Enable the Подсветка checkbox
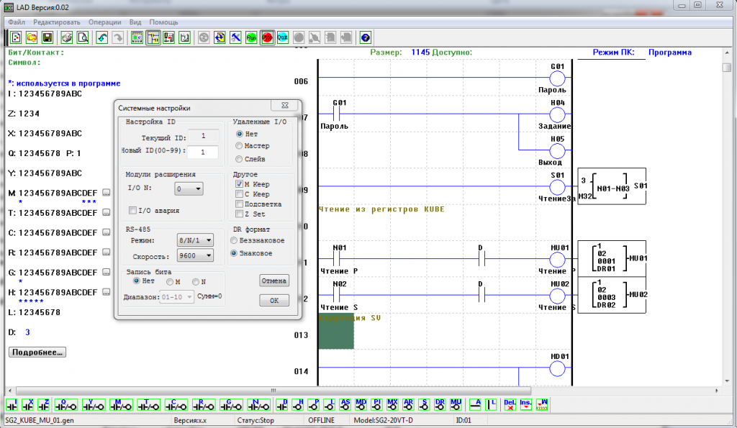This screenshot has width=737, height=428. pos(240,204)
